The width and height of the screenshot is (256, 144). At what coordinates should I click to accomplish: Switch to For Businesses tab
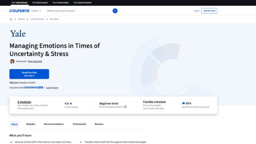coord(40,3)
